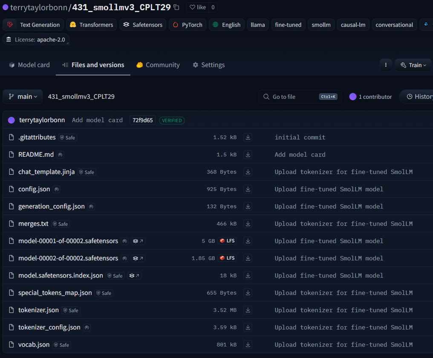Image resolution: width=433 pixels, height=358 pixels.
Task: Click the fine-tuned tag
Action: 288,25
